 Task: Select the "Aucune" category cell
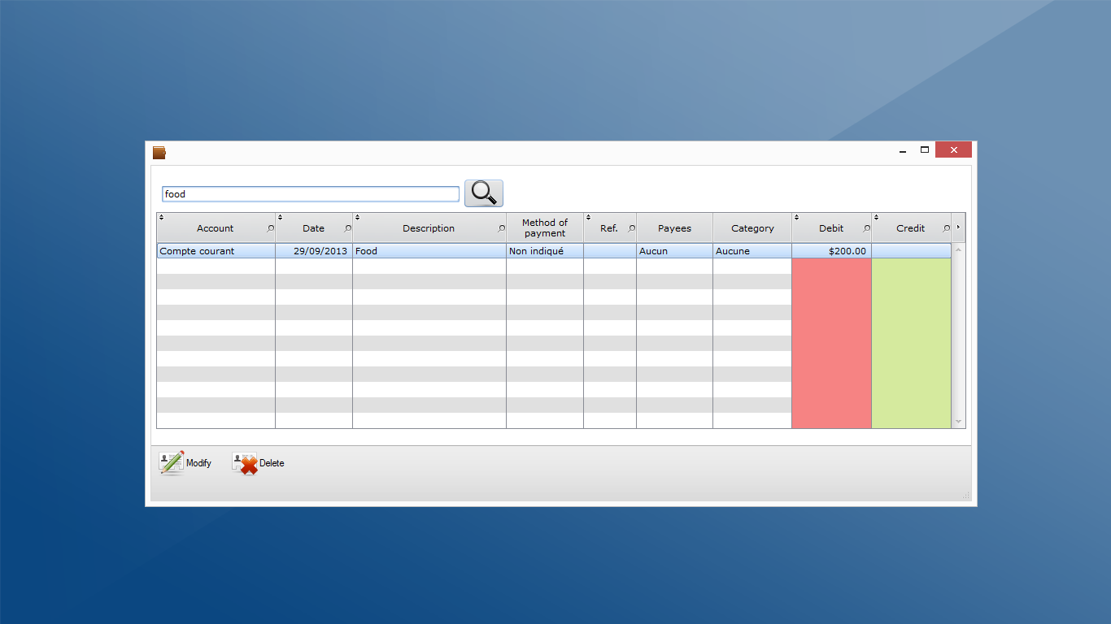coord(752,251)
